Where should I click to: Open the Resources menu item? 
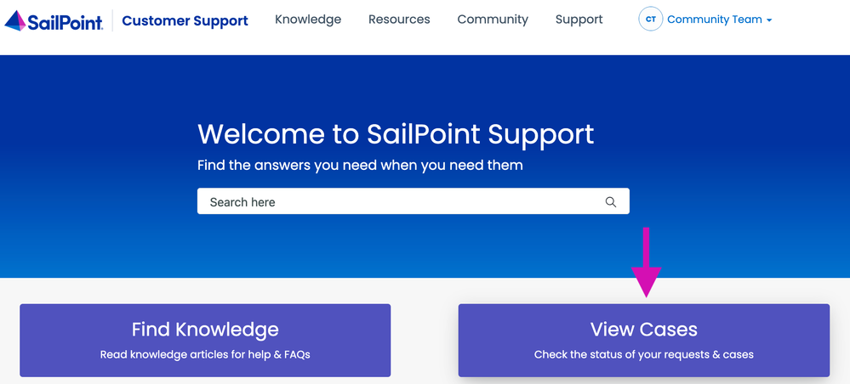[399, 20]
